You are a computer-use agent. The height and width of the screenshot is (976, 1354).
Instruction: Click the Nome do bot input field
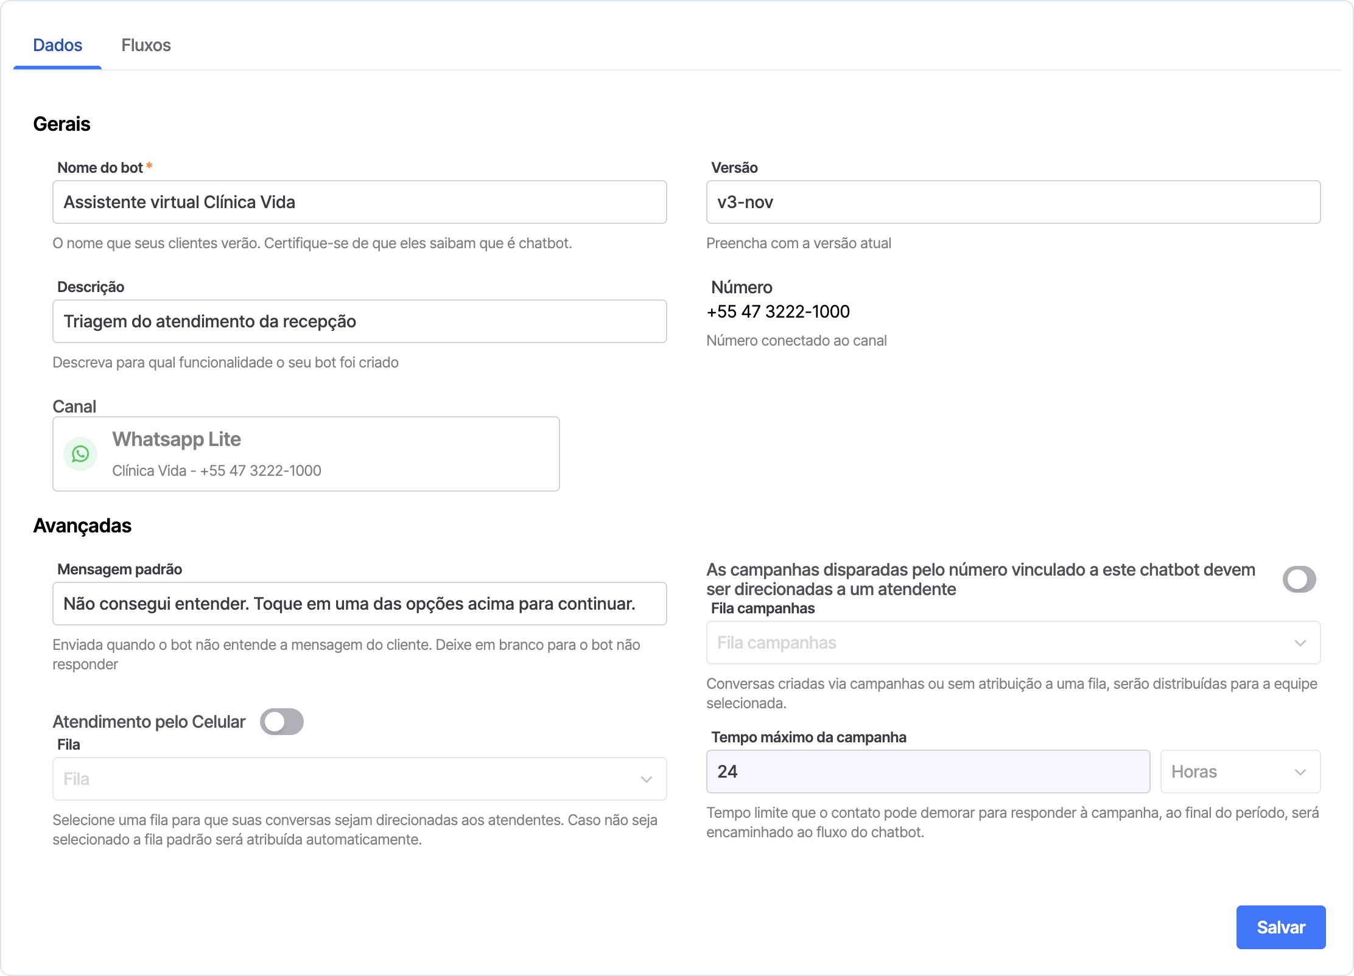[360, 202]
